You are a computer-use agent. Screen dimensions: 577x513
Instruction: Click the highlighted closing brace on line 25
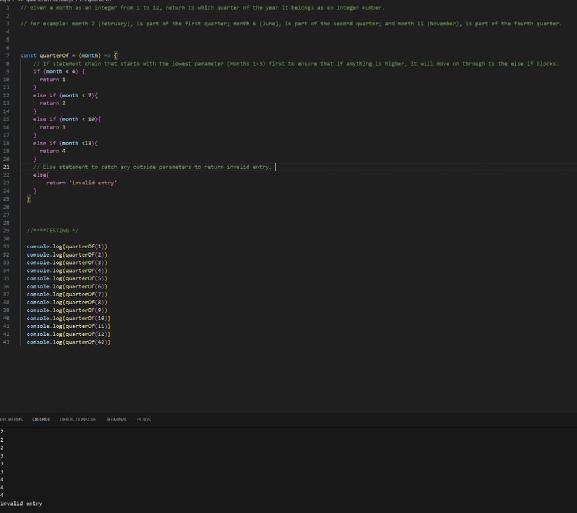tap(29, 199)
